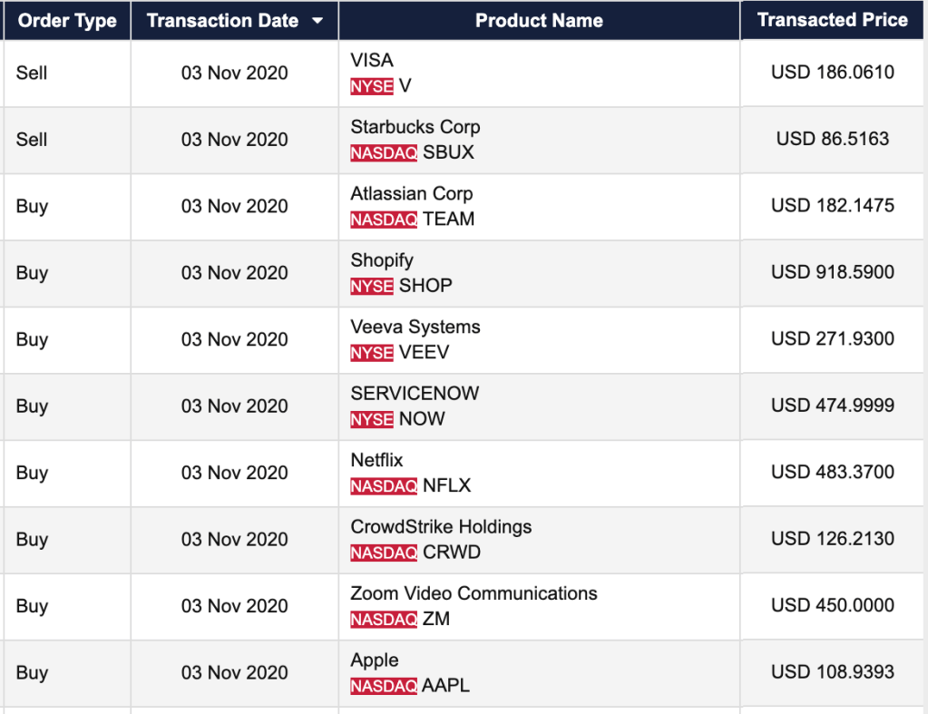Click the NYSE badge next to SHOP
The width and height of the screenshot is (928, 714).
click(x=372, y=286)
